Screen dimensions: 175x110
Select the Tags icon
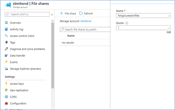click(x=6, y=42)
